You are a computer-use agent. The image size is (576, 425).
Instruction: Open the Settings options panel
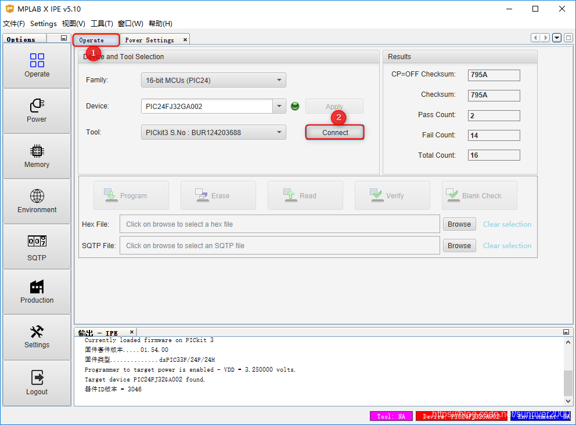(x=37, y=337)
